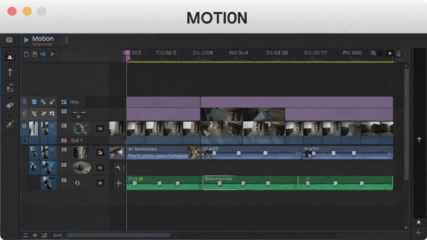Screen dimensions: 427x240
Task: Click the F icon beside the Motion tab
Action: 10,40
